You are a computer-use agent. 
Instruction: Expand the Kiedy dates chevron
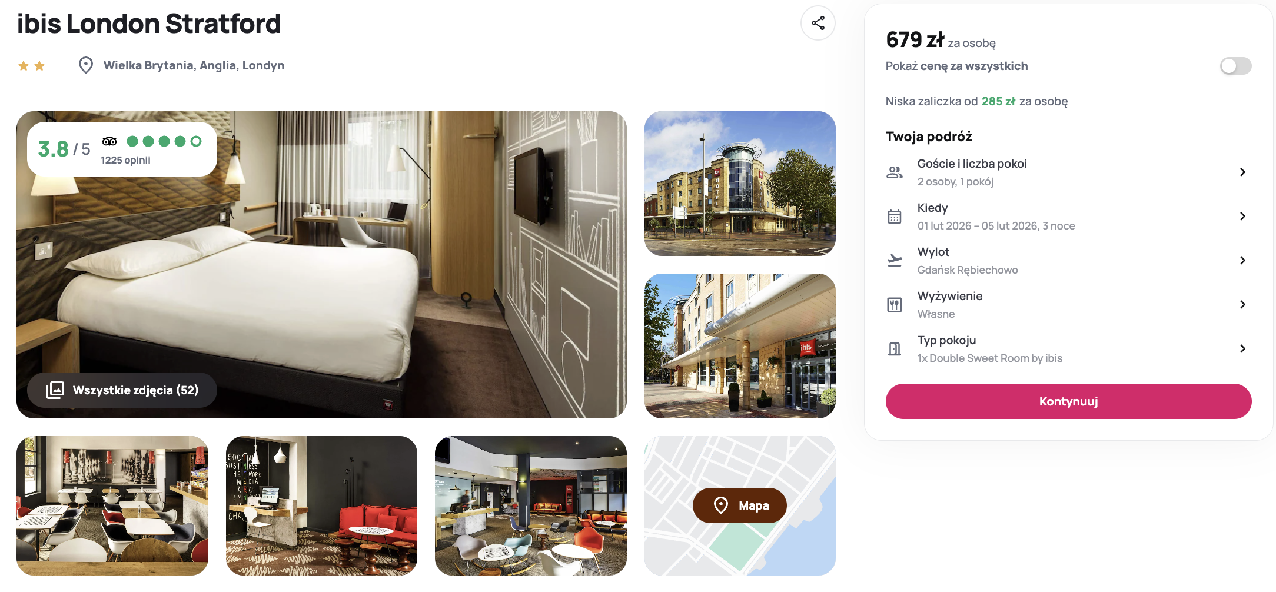pos(1242,217)
